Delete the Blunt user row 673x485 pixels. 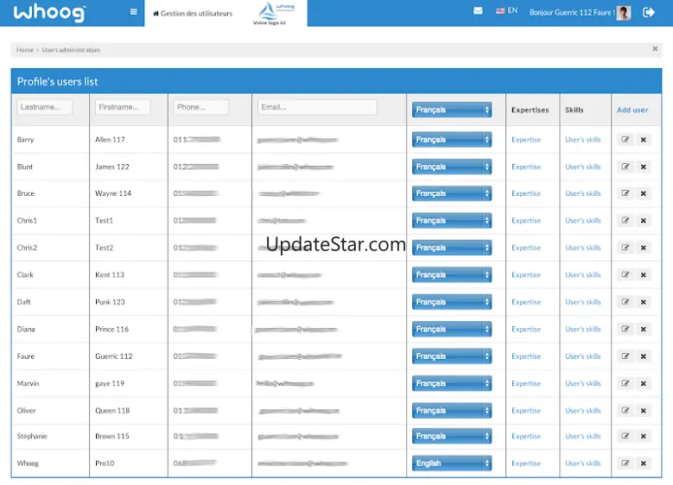point(644,167)
